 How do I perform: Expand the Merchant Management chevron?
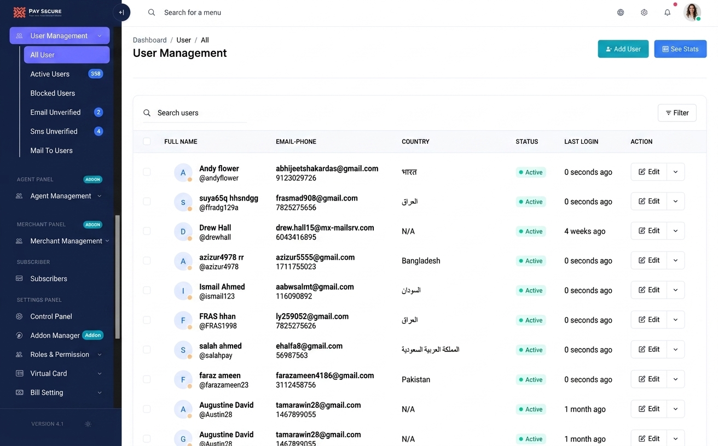(x=107, y=241)
